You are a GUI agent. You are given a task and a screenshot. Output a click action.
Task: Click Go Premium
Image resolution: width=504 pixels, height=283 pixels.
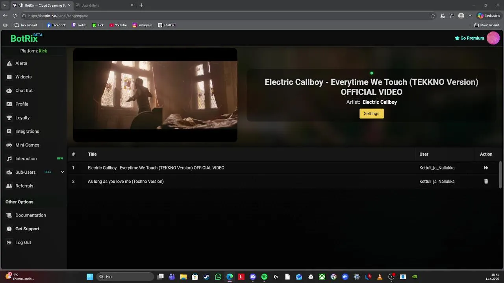pos(469,38)
